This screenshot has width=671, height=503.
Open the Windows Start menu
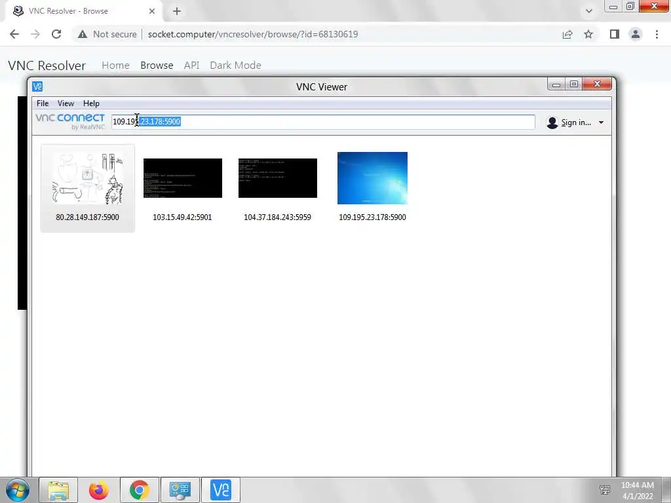pyautogui.click(x=18, y=490)
